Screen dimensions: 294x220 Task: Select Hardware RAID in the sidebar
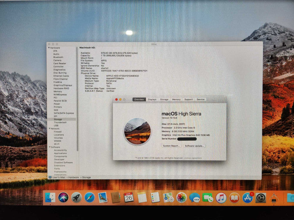tap(61, 88)
